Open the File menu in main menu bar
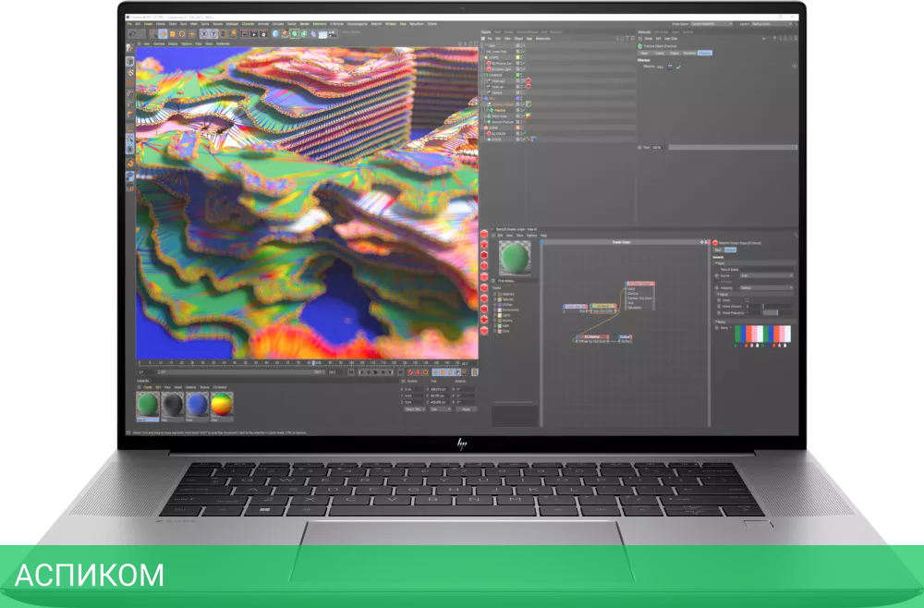The height and width of the screenshot is (608, 924). click(x=129, y=24)
